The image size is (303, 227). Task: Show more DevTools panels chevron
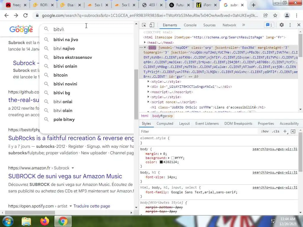point(244,25)
